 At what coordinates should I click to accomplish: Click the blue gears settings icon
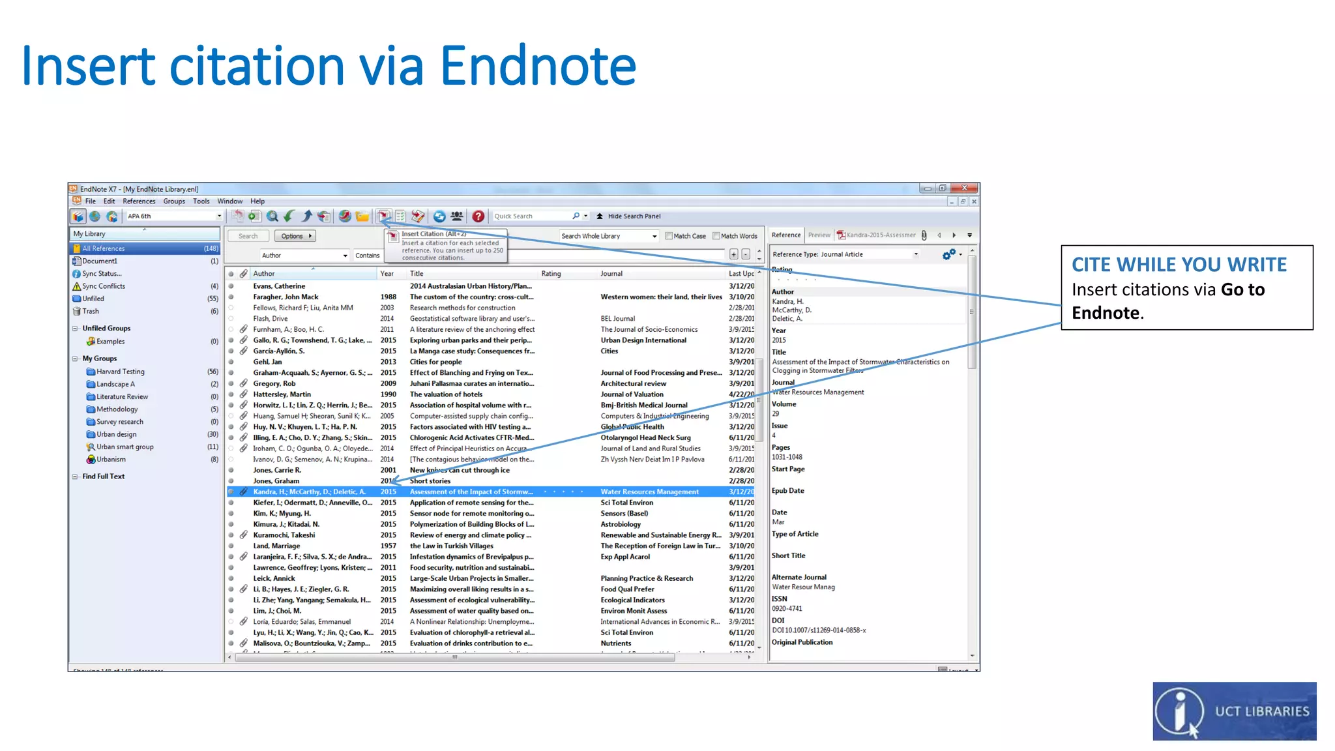[949, 254]
